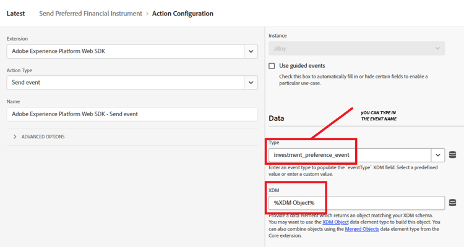Click the Send event action type field
Image resolution: width=464 pixels, height=247 pixels.
coord(125,82)
